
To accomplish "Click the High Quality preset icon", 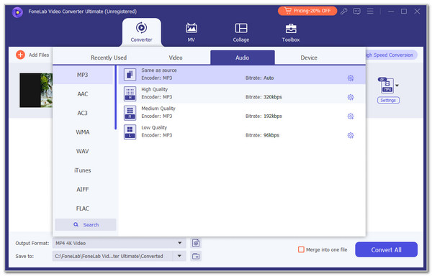I will click(130, 93).
